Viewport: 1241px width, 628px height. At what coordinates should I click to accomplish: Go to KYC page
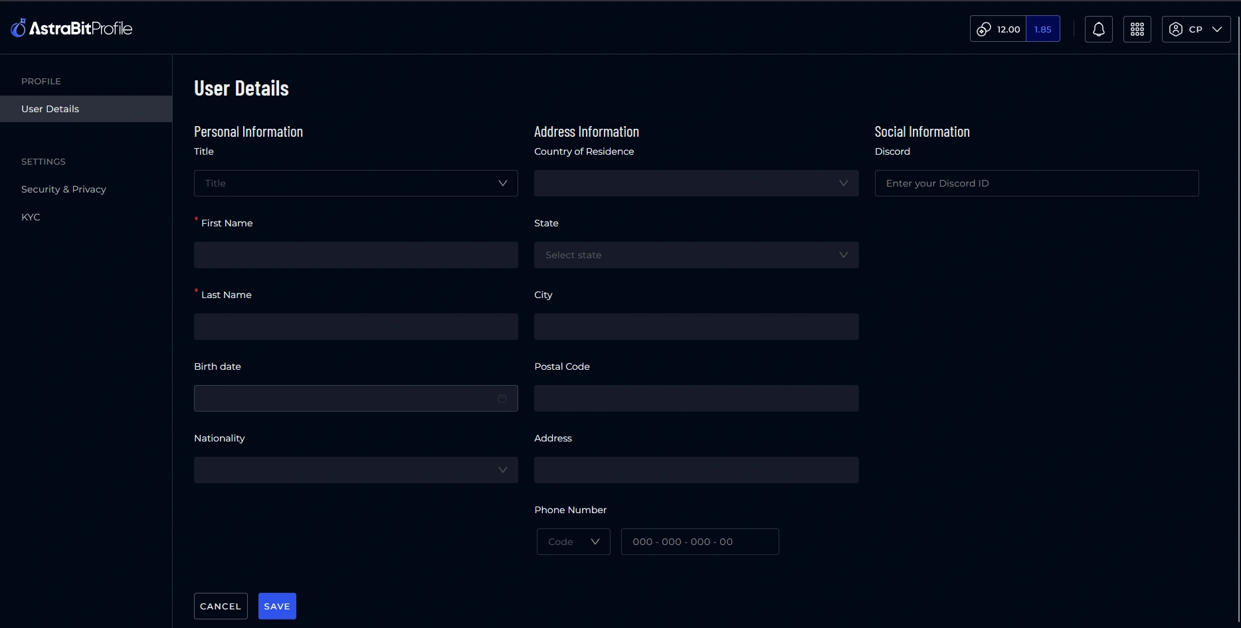pyautogui.click(x=31, y=217)
